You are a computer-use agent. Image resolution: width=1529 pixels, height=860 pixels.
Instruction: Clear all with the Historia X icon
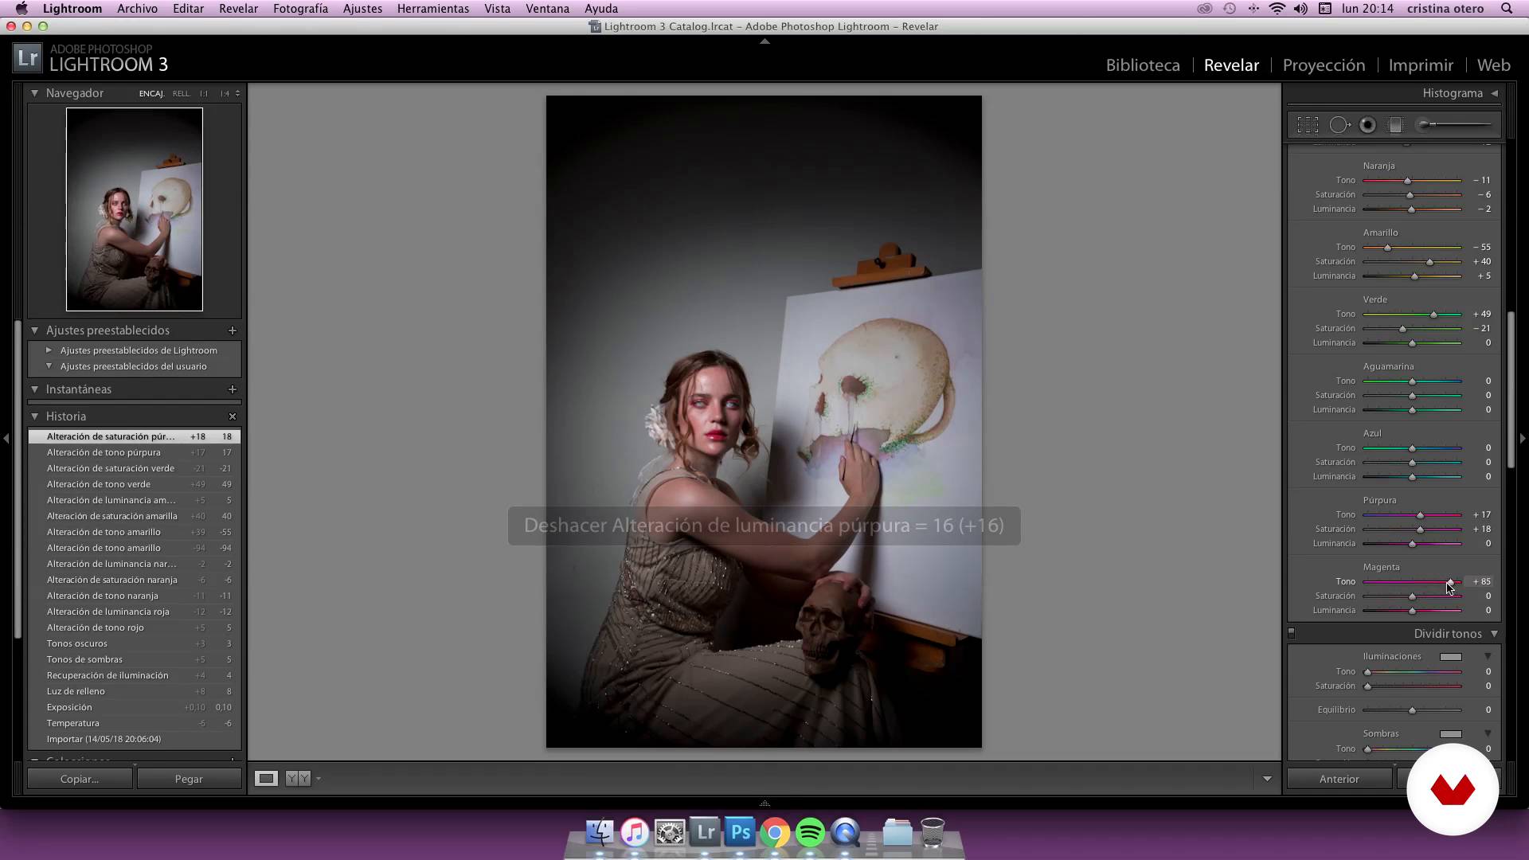[233, 416]
